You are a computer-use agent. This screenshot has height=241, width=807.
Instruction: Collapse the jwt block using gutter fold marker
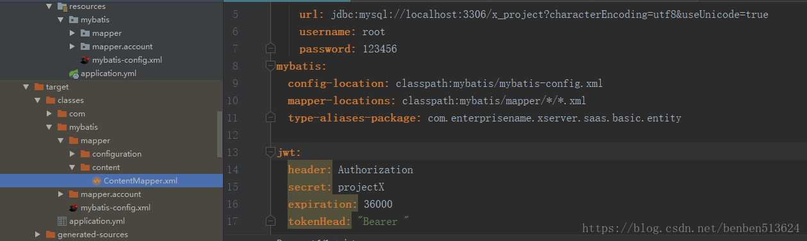[x=270, y=152]
